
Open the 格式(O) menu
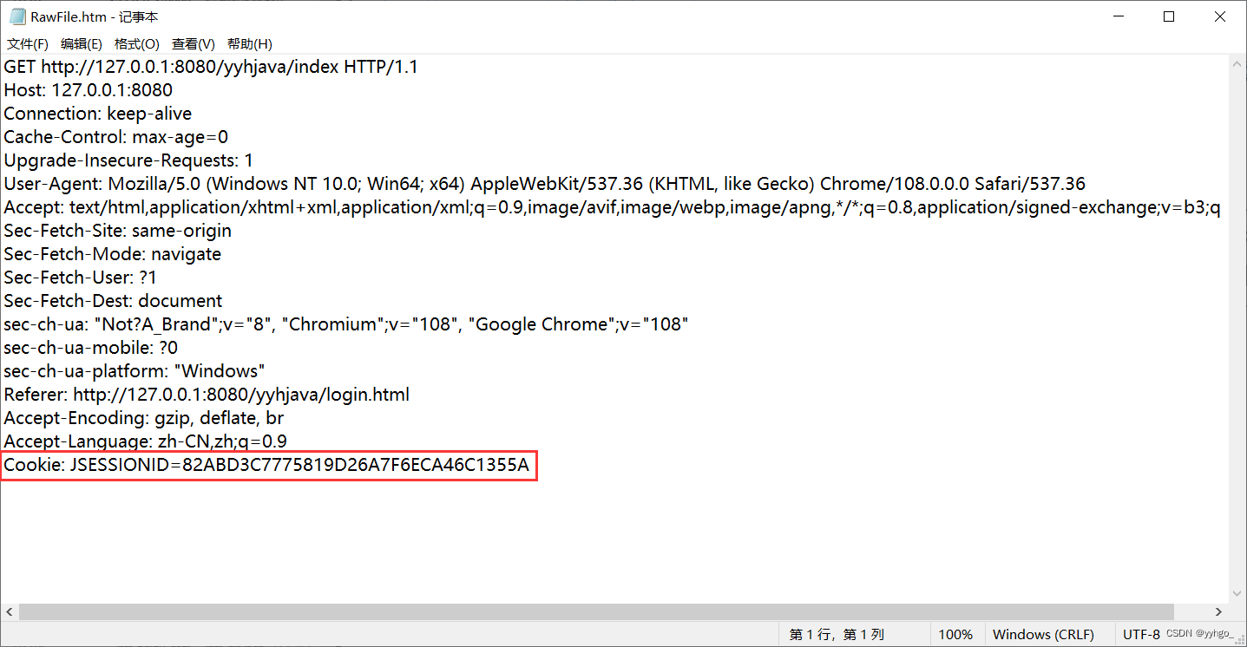pyautogui.click(x=137, y=44)
